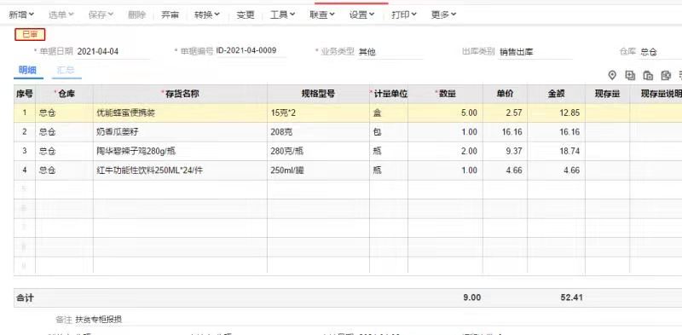Click the 金额 column header
This screenshot has height=335, width=682.
(557, 94)
